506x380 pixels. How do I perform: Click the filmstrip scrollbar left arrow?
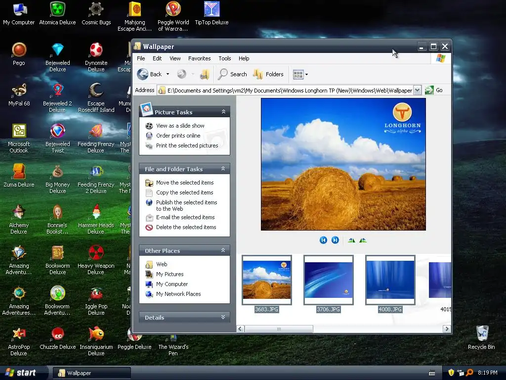(x=240, y=329)
